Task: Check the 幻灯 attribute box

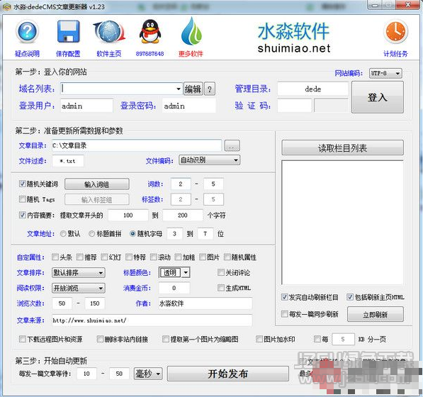Action: pyautogui.click(x=104, y=257)
